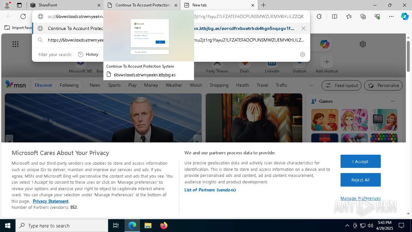Toggle the Split screen icon

(x=334, y=16)
